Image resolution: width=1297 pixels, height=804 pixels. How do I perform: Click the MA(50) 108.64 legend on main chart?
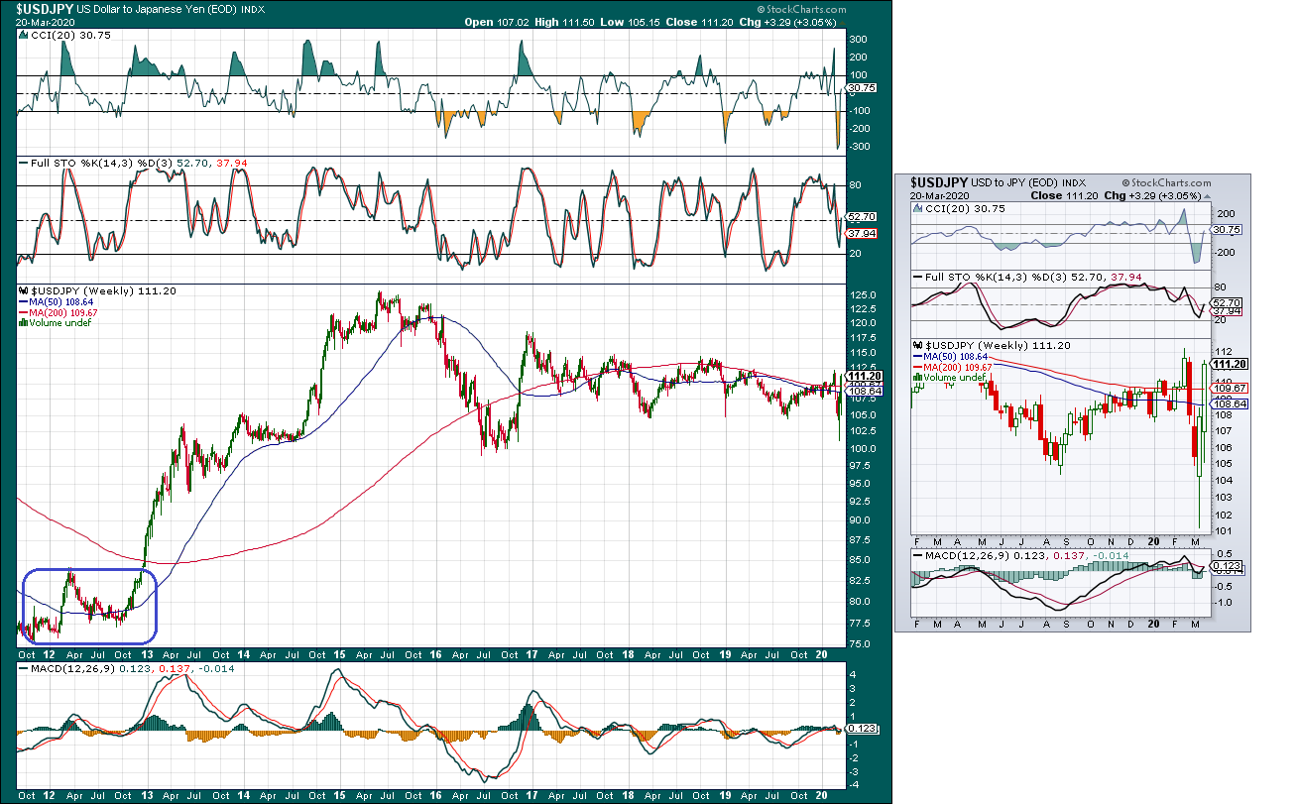pyautogui.click(x=59, y=301)
